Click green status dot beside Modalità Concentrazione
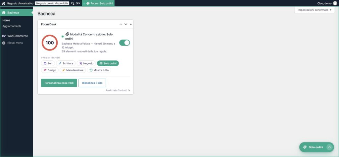This screenshot has width=339, height=157. click(63, 36)
